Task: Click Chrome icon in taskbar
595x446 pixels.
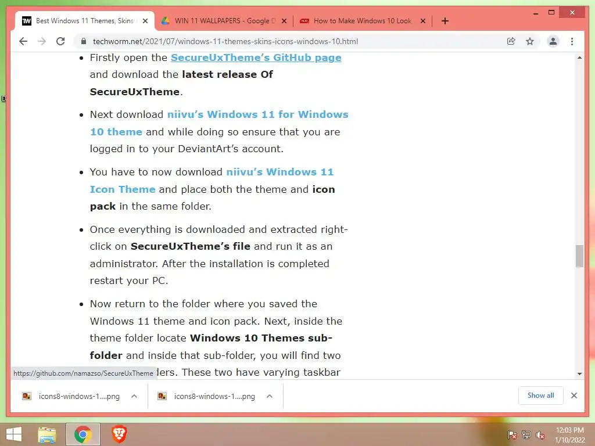Action: 83,434
